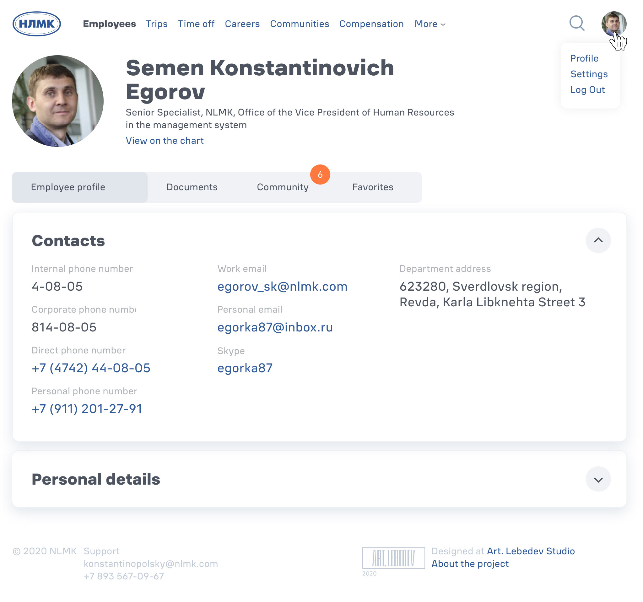Click View on the chart link
Viewport: 643px width, 602px height.
(x=165, y=141)
